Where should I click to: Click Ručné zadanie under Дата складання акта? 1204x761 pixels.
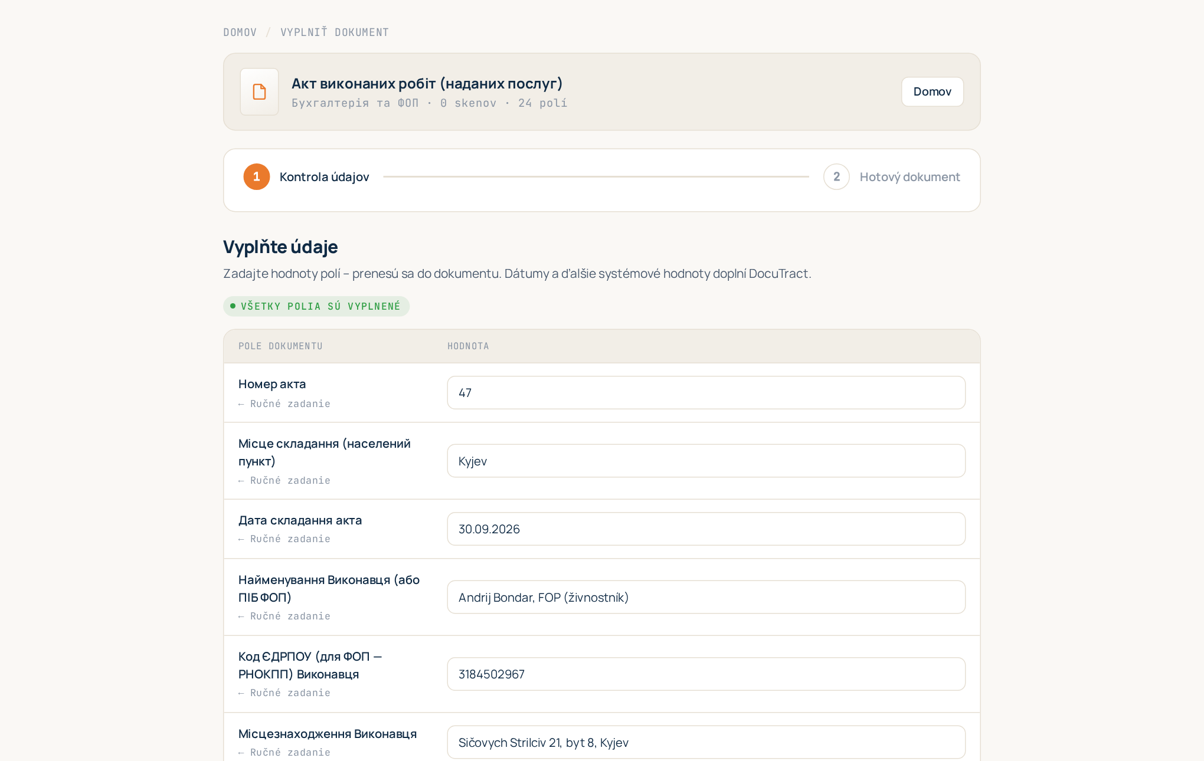point(284,539)
